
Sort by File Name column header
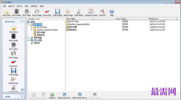coord(79,19)
